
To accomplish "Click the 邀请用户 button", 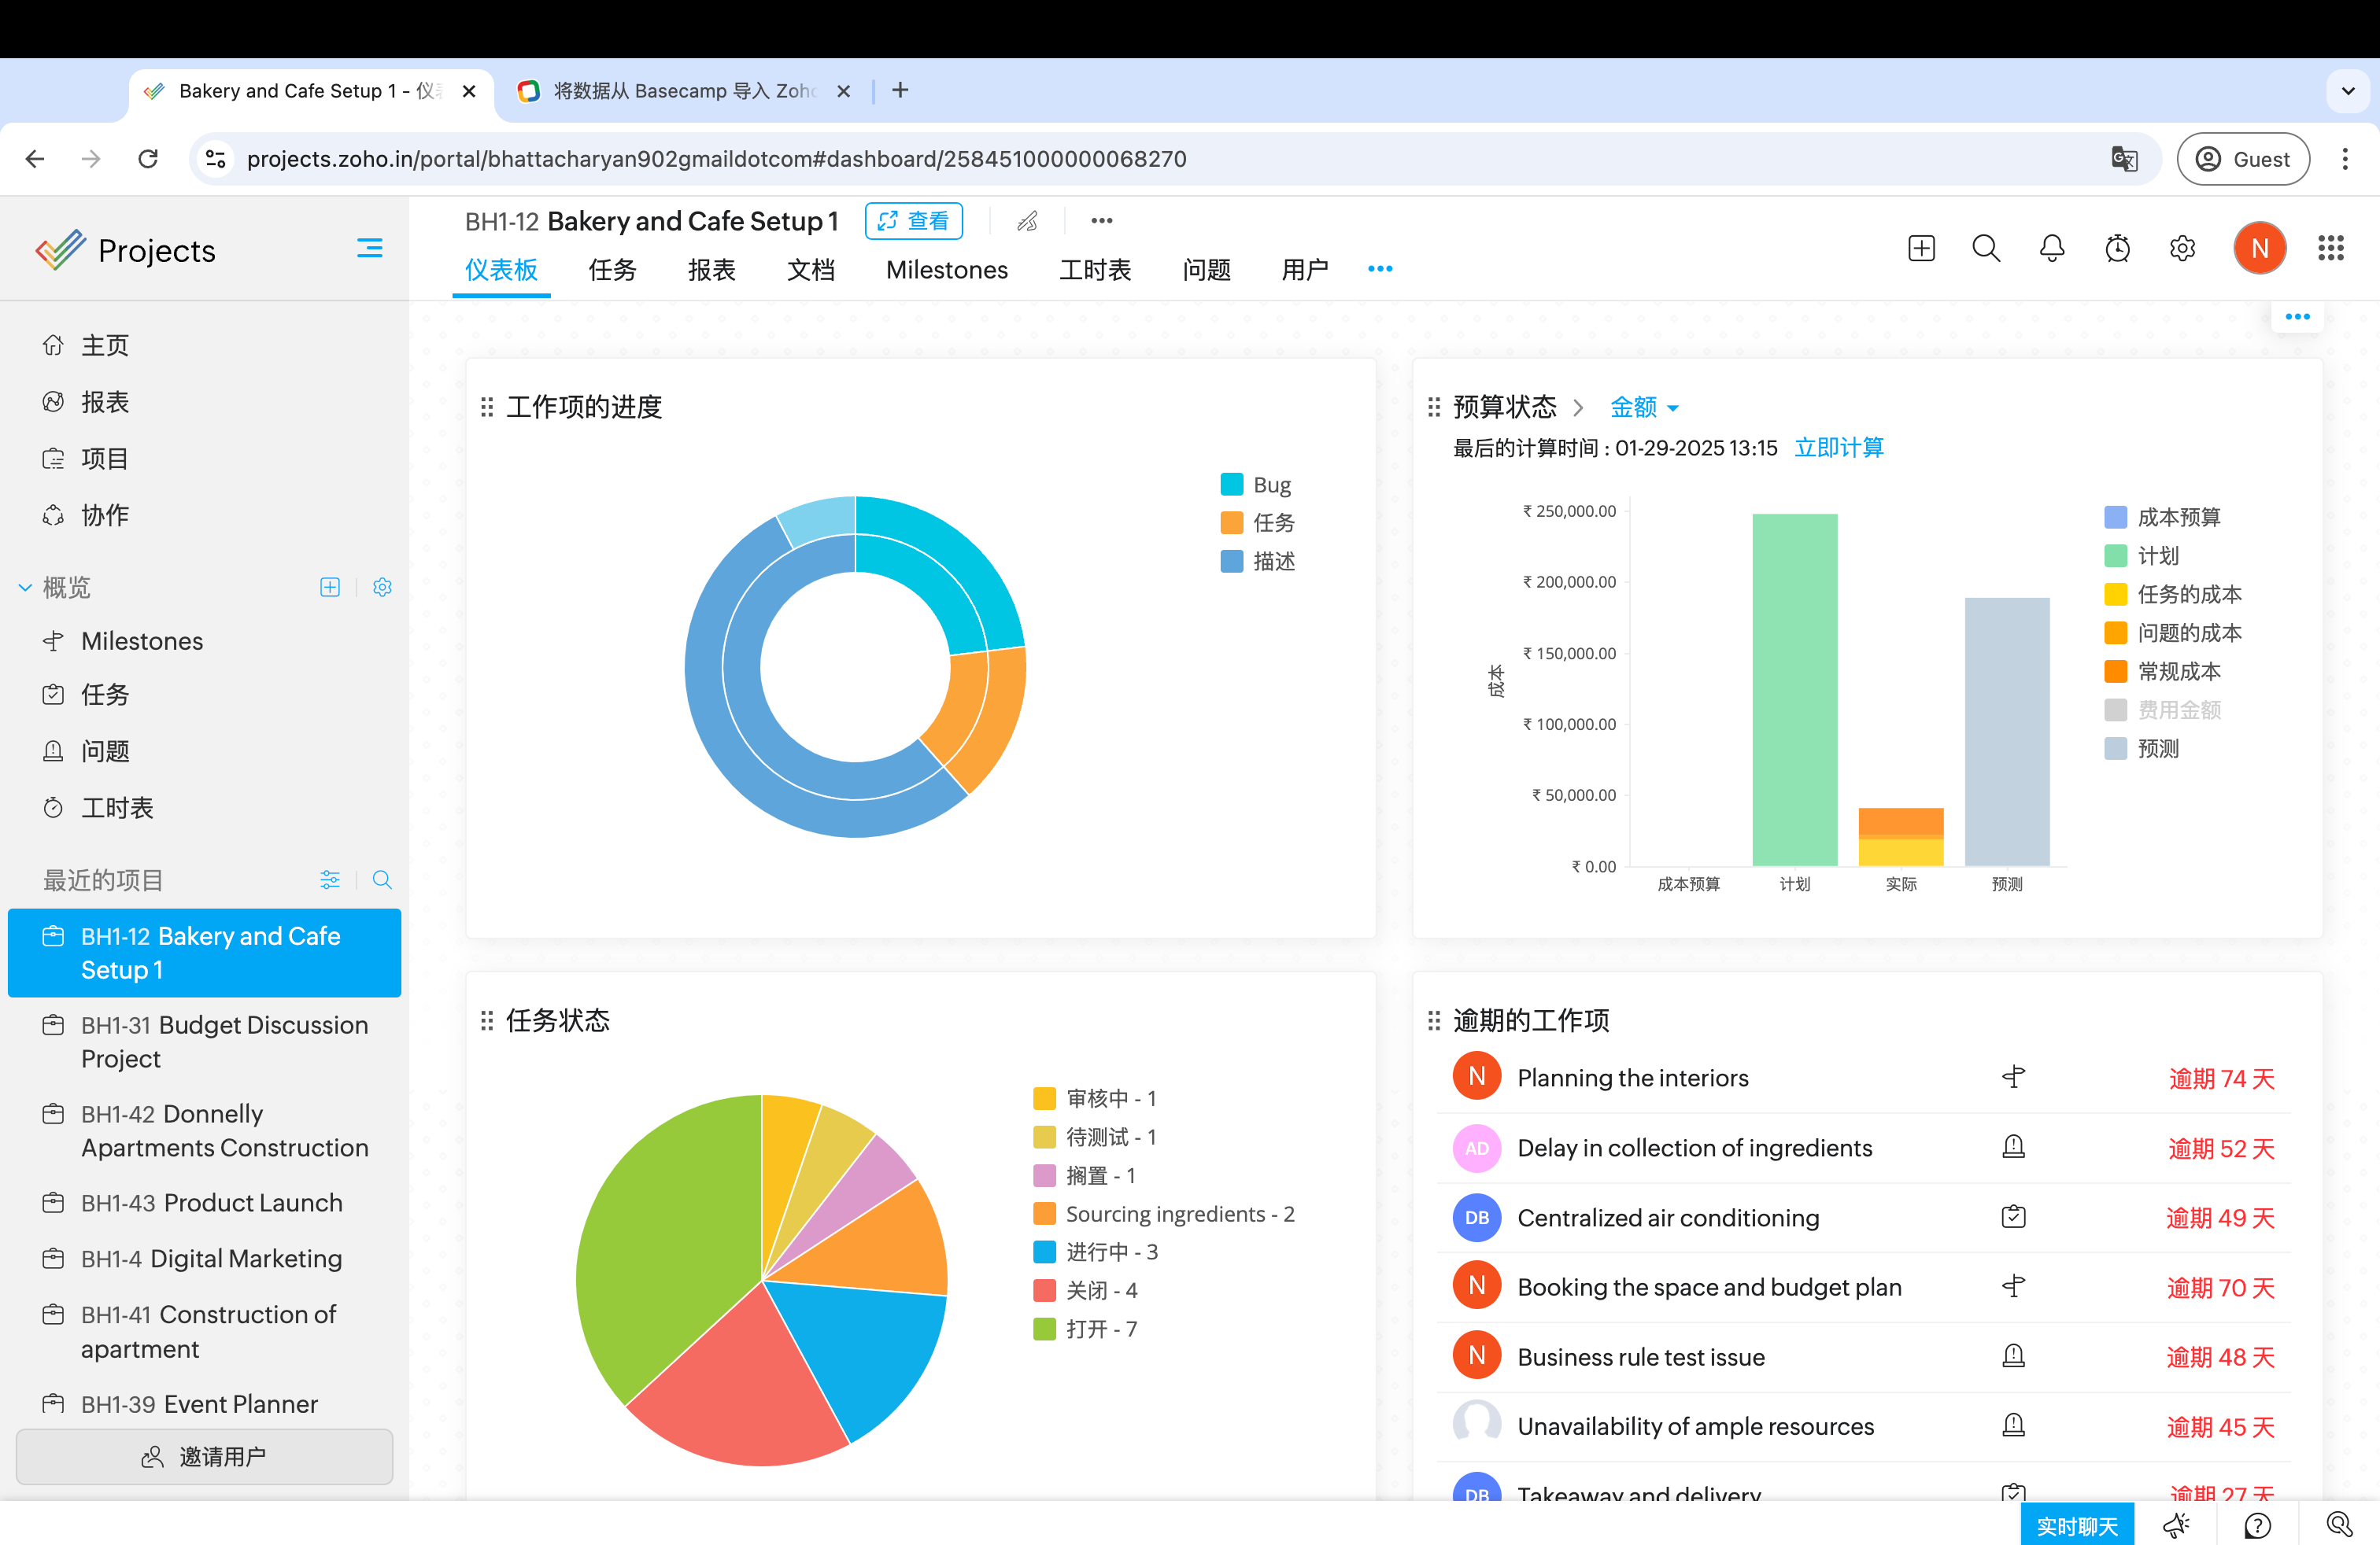I will tap(204, 1456).
